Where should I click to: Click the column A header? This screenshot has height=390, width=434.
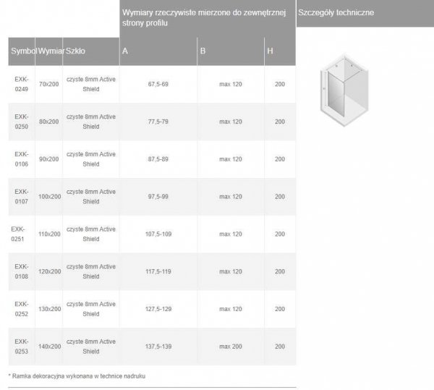click(126, 51)
